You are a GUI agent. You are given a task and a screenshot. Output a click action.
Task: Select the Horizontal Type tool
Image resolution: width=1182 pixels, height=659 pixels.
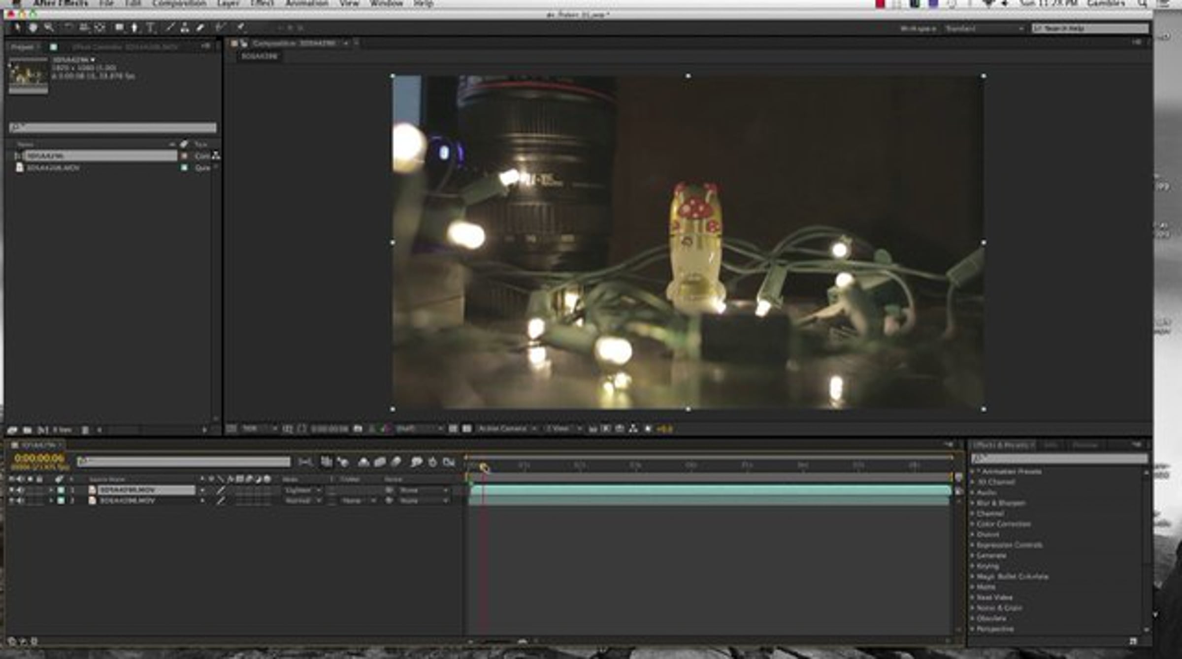click(151, 28)
